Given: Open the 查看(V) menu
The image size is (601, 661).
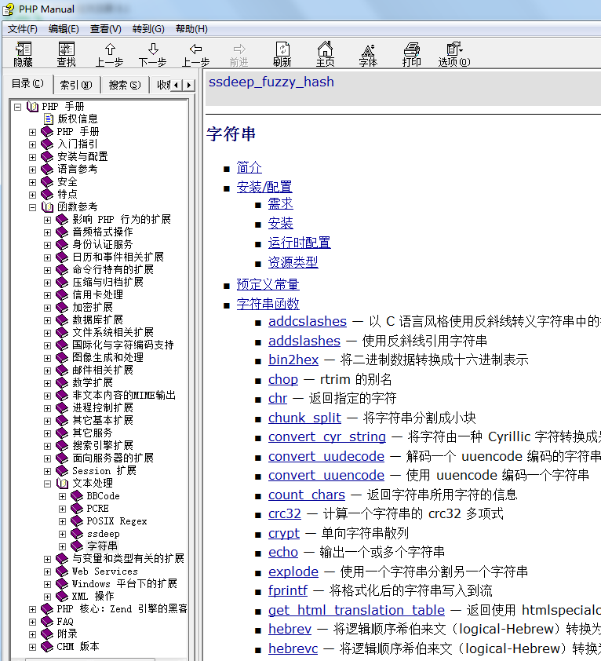Looking at the screenshot, I should pos(106,29).
